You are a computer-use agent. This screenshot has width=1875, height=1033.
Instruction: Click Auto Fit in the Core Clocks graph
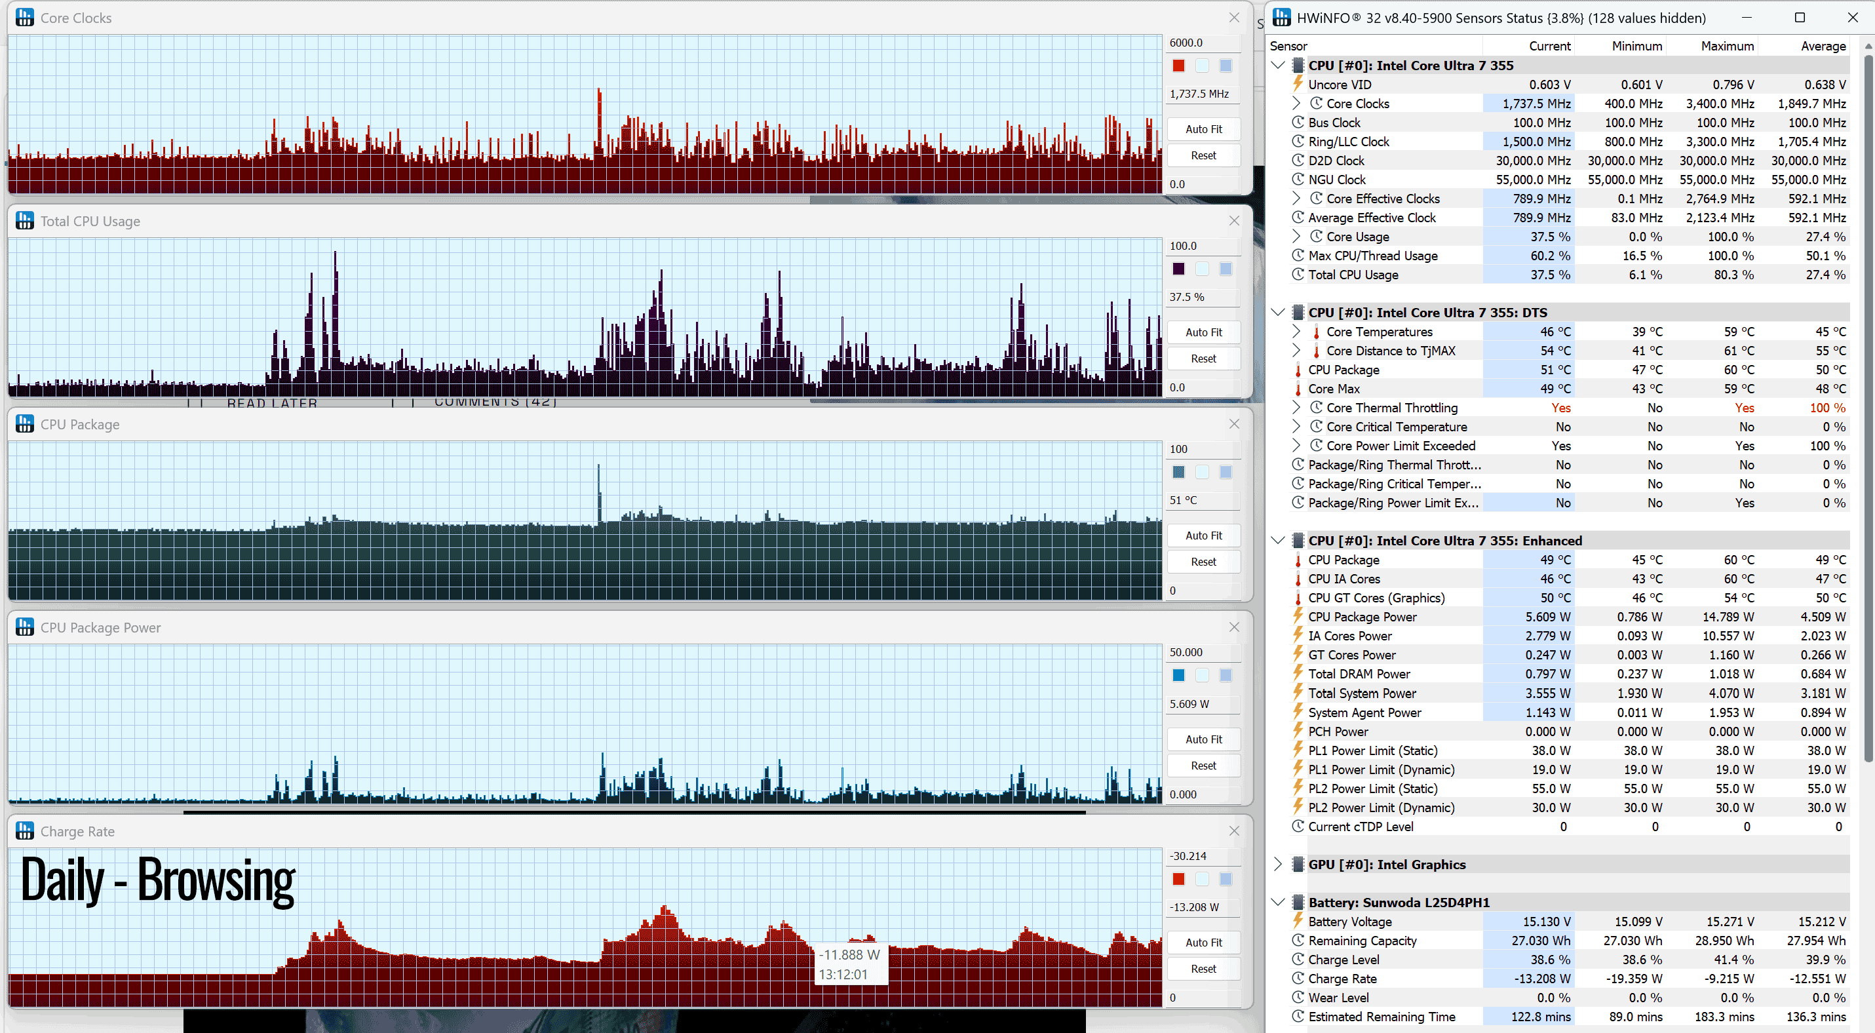click(1203, 129)
